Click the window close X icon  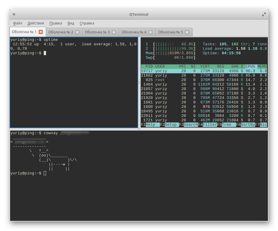[x=14, y=14]
